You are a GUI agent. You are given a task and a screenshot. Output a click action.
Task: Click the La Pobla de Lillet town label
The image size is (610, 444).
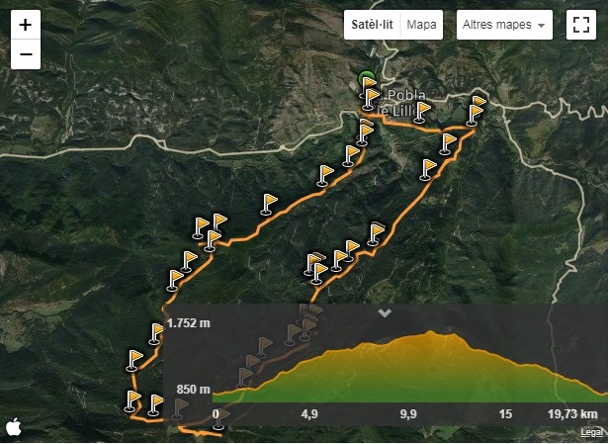point(400,103)
